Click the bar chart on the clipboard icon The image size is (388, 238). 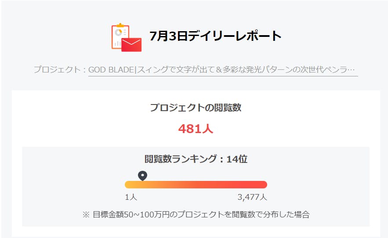tap(117, 43)
